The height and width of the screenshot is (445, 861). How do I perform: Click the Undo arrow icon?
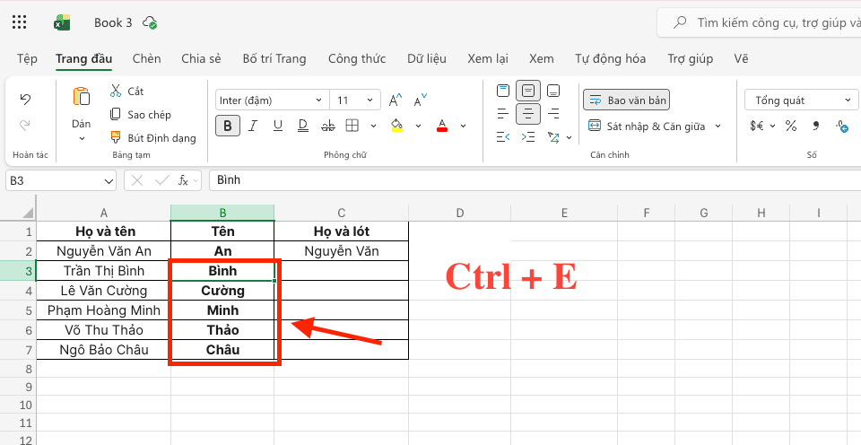pos(25,100)
